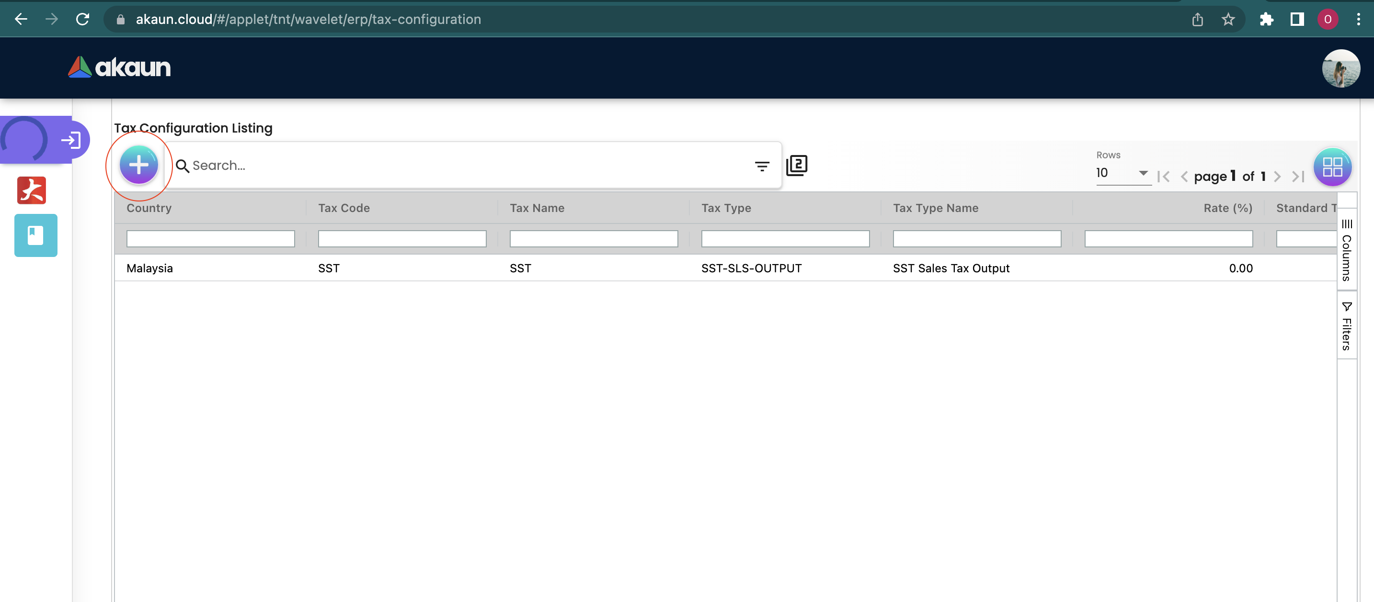Open the teal book applet icon
Viewport: 1374px width, 602px height.
pyautogui.click(x=36, y=235)
